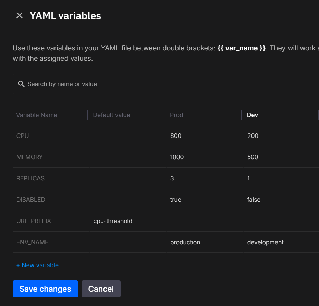Edit the MEMORY Dev value 500
Viewport: 319px width, 306px height.
coord(253,157)
